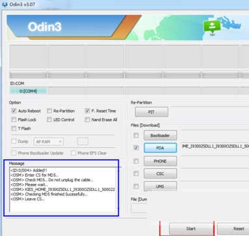Select the 0:[COM4] port indicator
The width and height of the screenshot is (249, 236).
28,91
